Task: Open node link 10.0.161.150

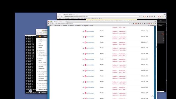Action: [x=91, y=59]
